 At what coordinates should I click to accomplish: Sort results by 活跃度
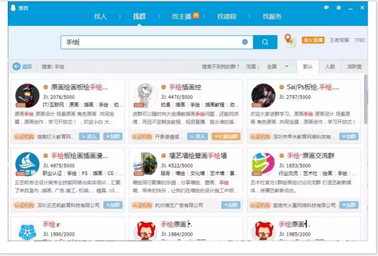tap(354, 67)
